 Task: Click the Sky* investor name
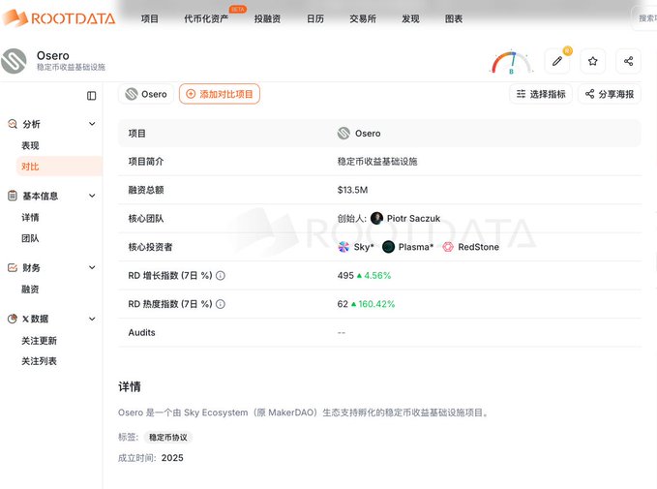click(x=364, y=247)
